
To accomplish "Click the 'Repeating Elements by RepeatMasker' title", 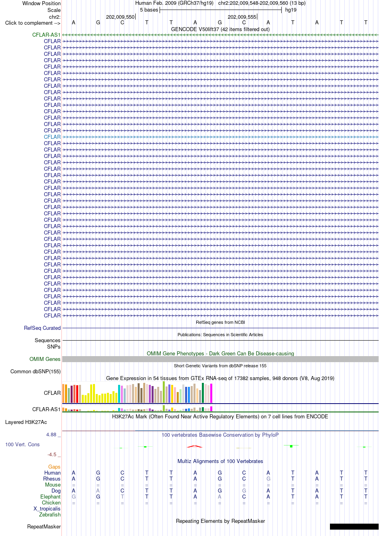I will tap(220, 521).
